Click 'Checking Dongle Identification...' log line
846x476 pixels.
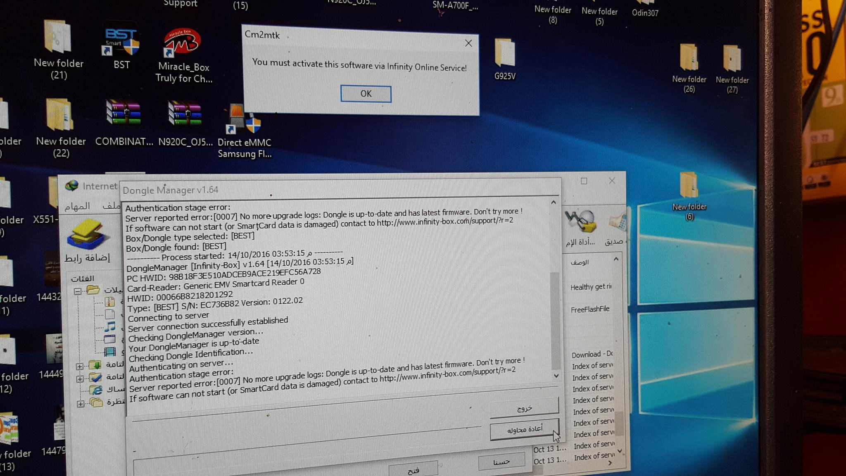[190, 355]
